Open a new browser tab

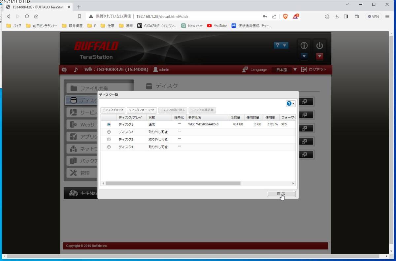pyautogui.click(x=79, y=7)
